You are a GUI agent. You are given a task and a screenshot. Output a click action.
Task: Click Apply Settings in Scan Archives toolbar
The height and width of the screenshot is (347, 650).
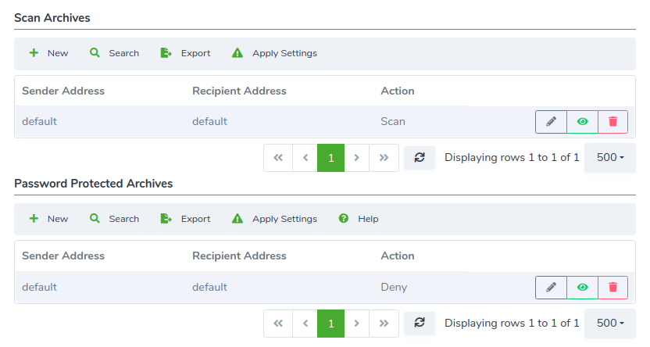(274, 53)
